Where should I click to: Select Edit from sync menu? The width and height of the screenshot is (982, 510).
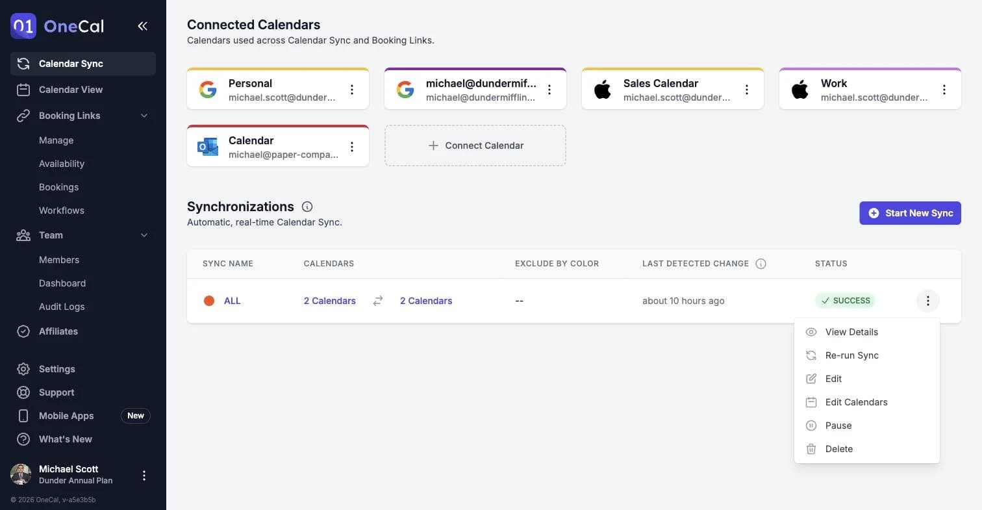click(867, 379)
